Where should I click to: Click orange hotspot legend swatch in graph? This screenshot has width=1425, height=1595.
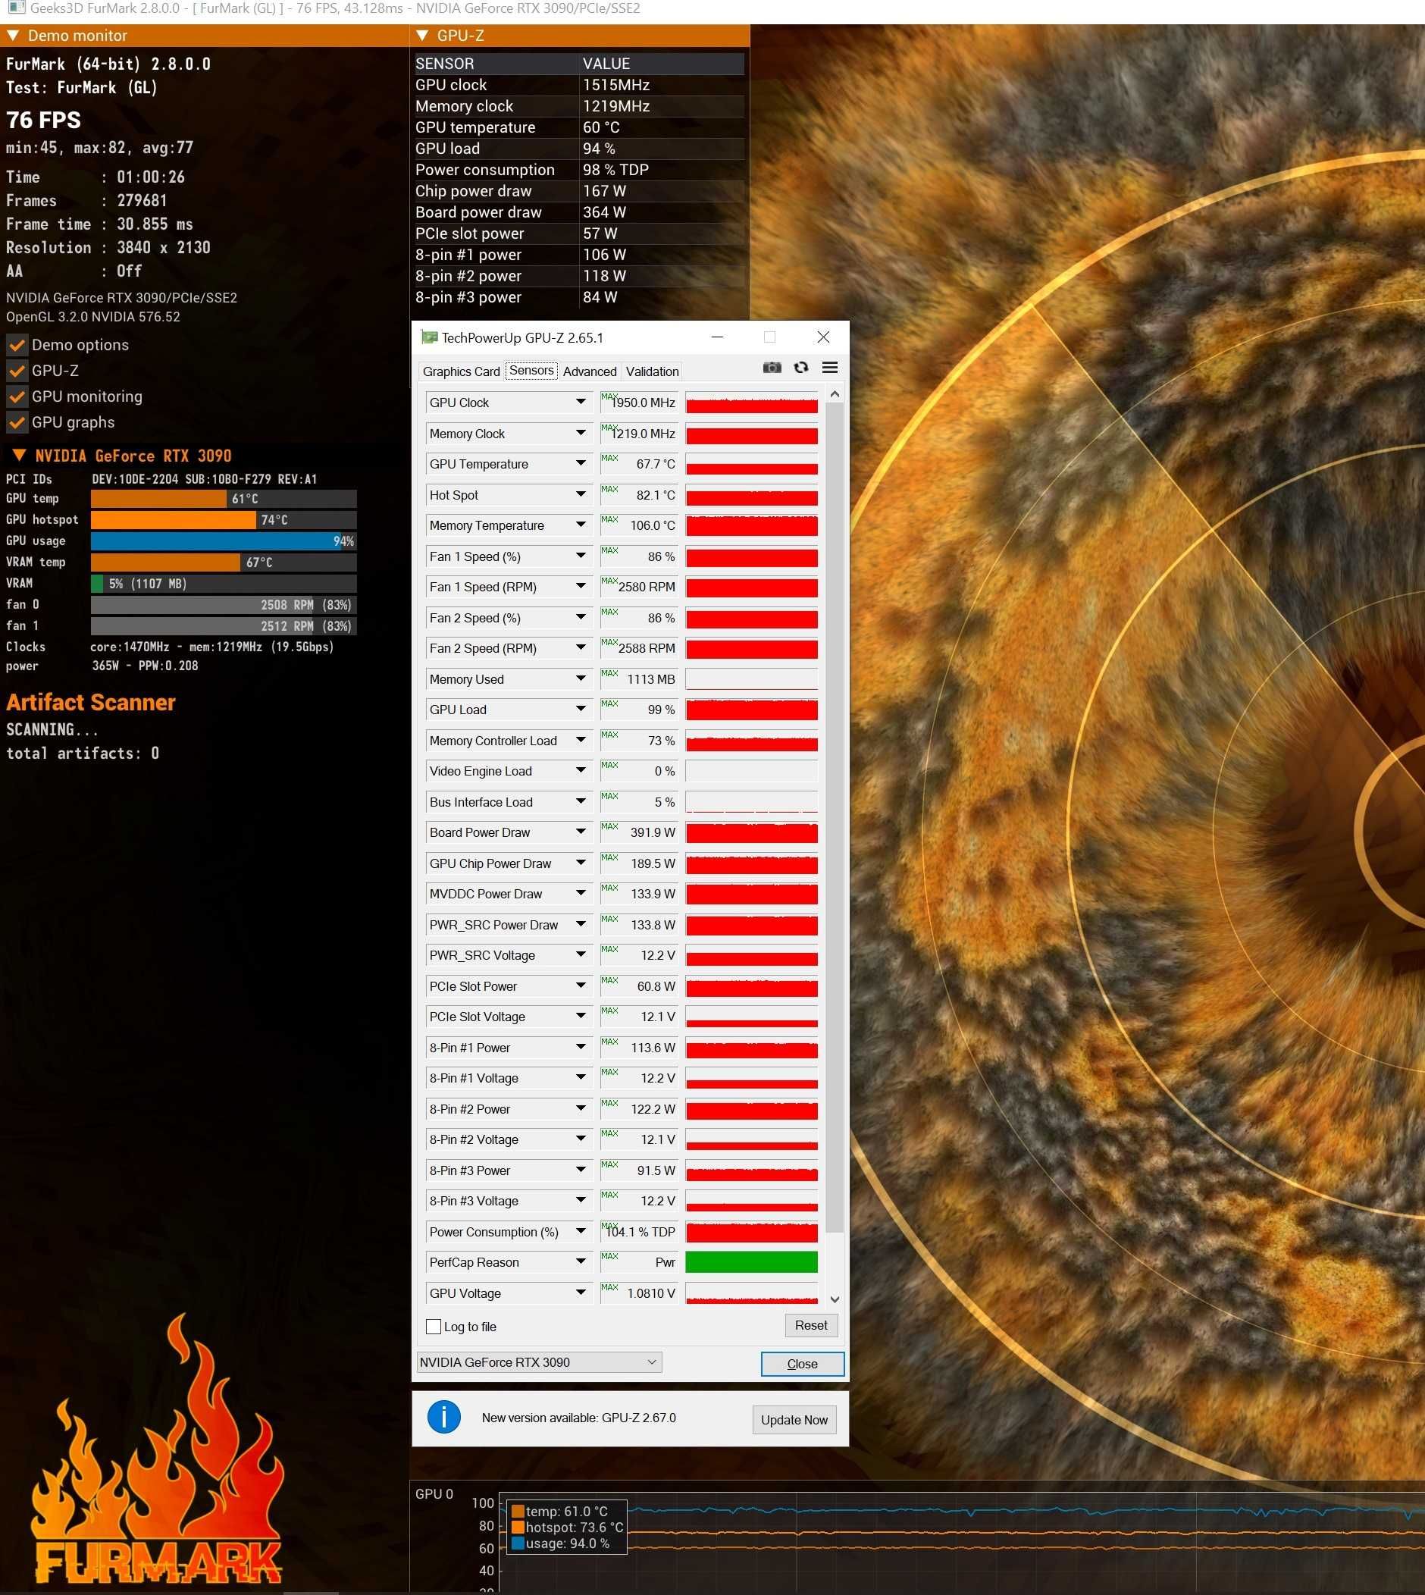tap(518, 1527)
